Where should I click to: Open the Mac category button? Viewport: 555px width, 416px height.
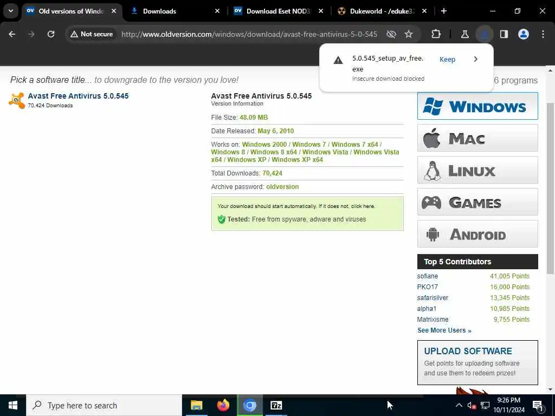[x=477, y=138]
